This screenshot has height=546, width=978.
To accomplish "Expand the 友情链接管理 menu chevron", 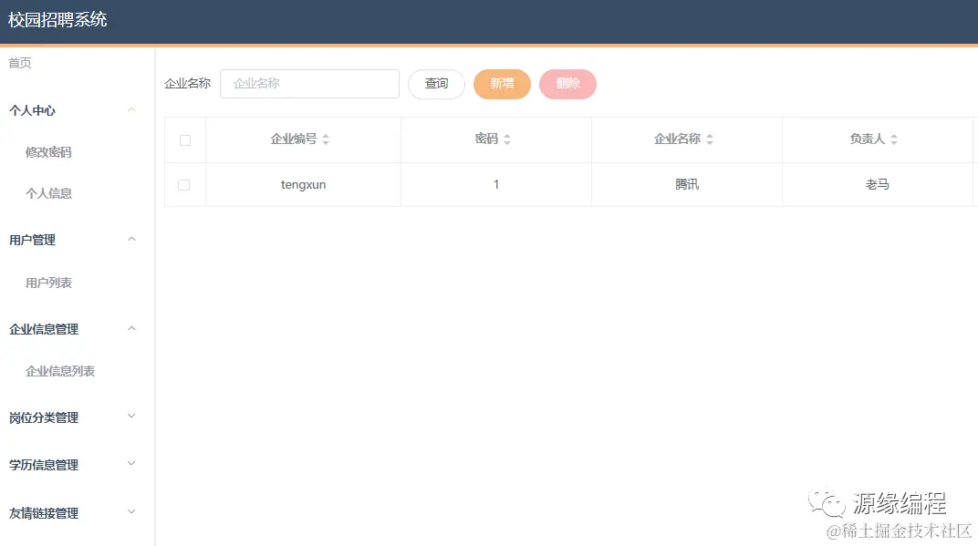I will tap(131, 512).
